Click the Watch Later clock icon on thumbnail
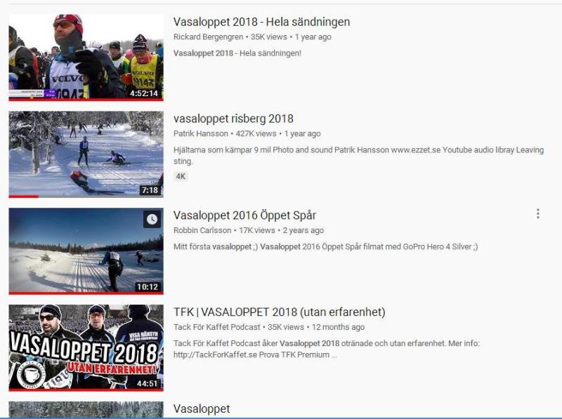This screenshot has width=562, height=419. click(152, 219)
